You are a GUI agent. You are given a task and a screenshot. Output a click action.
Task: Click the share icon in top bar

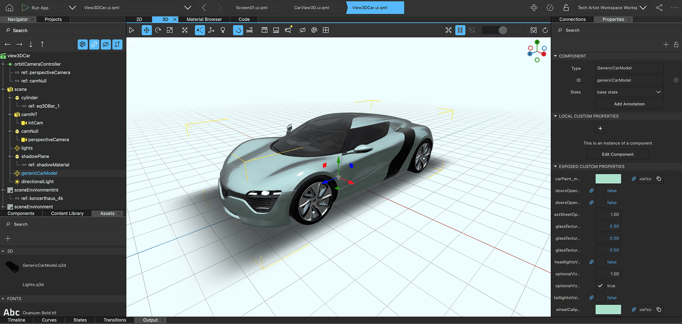pyautogui.click(x=659, y=7)
